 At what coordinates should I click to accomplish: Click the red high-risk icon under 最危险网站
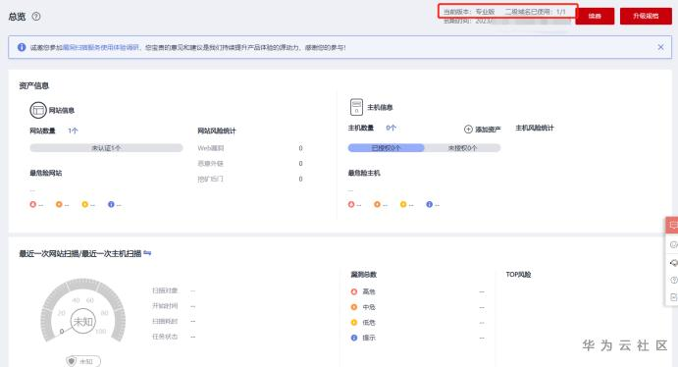[x=32, y=204]
